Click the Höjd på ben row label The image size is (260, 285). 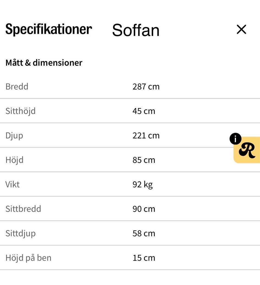(x=28, y=258)
